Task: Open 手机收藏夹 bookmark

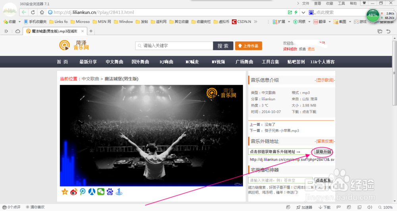Action: click(35, 22)
